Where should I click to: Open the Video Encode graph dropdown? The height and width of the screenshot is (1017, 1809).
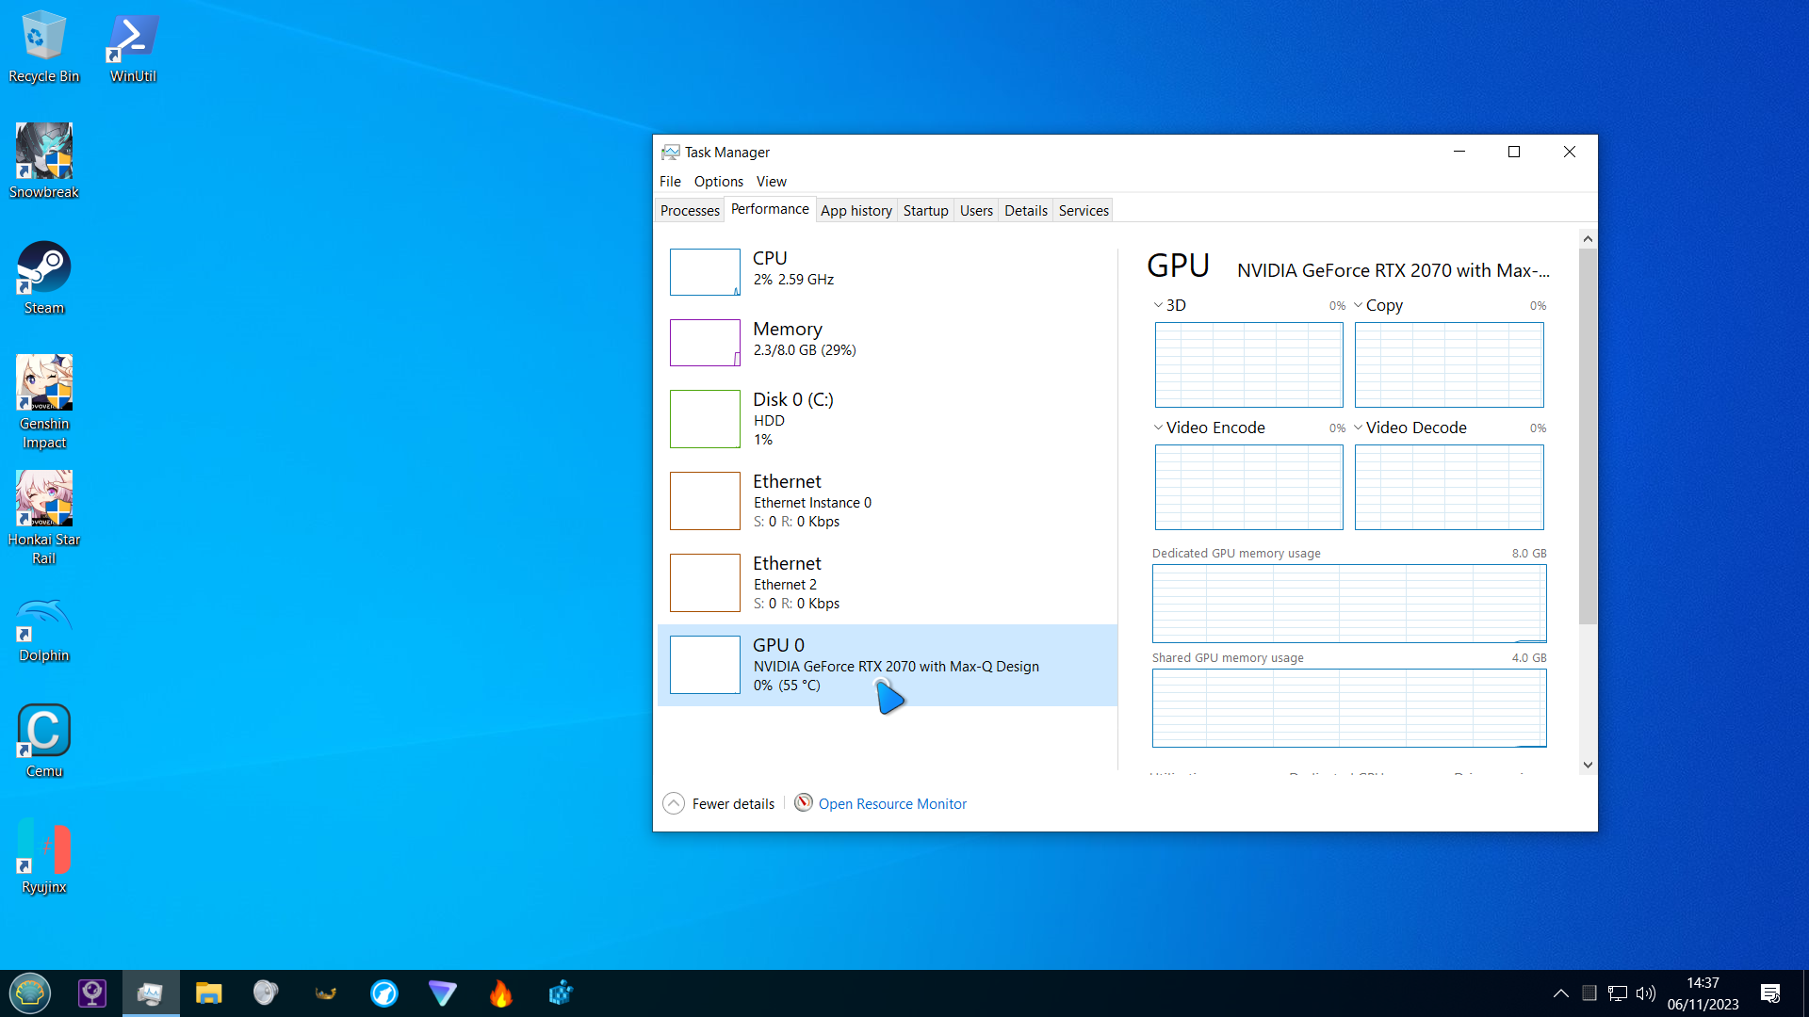(x=1158, y=428)
